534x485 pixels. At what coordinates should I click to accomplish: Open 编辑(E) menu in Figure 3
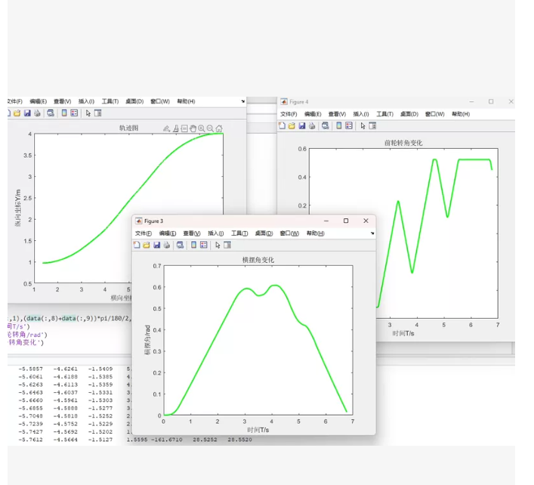(168, 233)
